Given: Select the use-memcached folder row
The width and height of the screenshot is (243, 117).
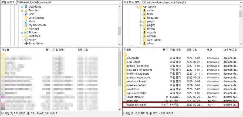Looking at the screenshot, I should (181, 85).
